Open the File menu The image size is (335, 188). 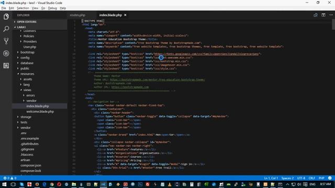pos(4,8)
